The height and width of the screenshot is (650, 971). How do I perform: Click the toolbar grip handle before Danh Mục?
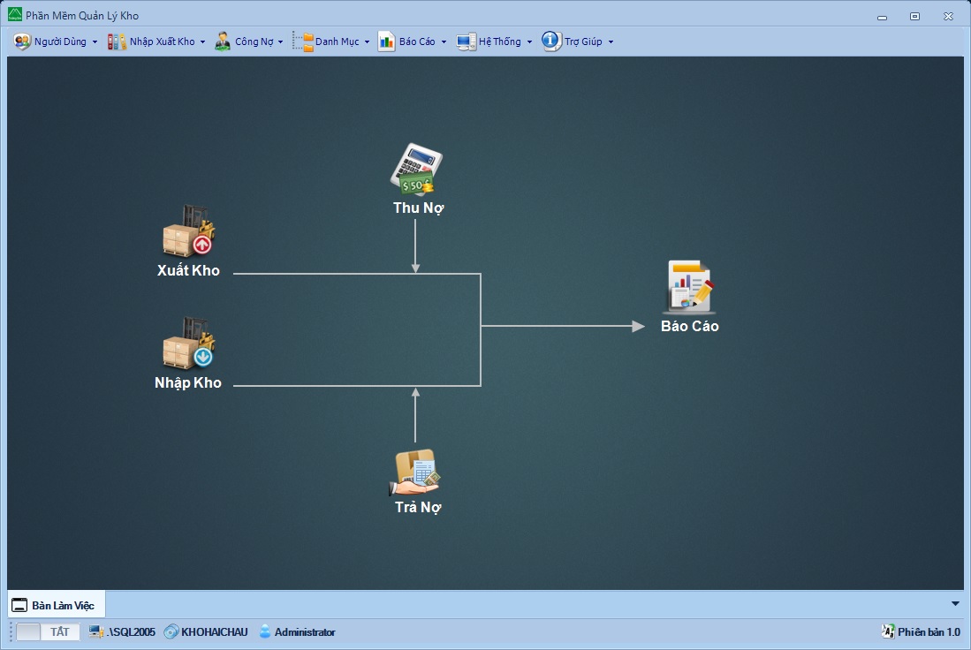pyautogui.click(x=293, y=42)
